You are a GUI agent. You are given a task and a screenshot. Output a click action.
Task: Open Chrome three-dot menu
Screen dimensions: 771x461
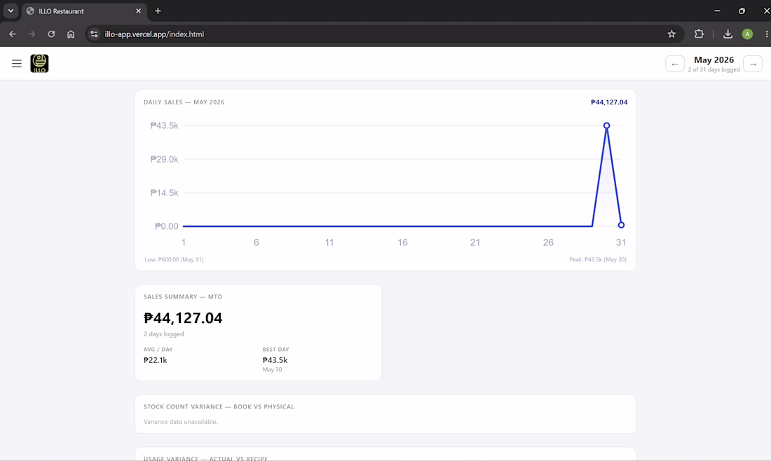(766, 34)
